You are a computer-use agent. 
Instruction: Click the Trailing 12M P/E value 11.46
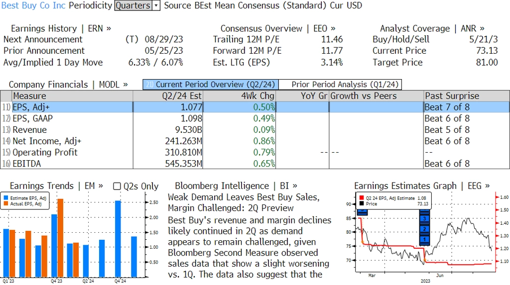pyautogui.click(x=332, y=40)
